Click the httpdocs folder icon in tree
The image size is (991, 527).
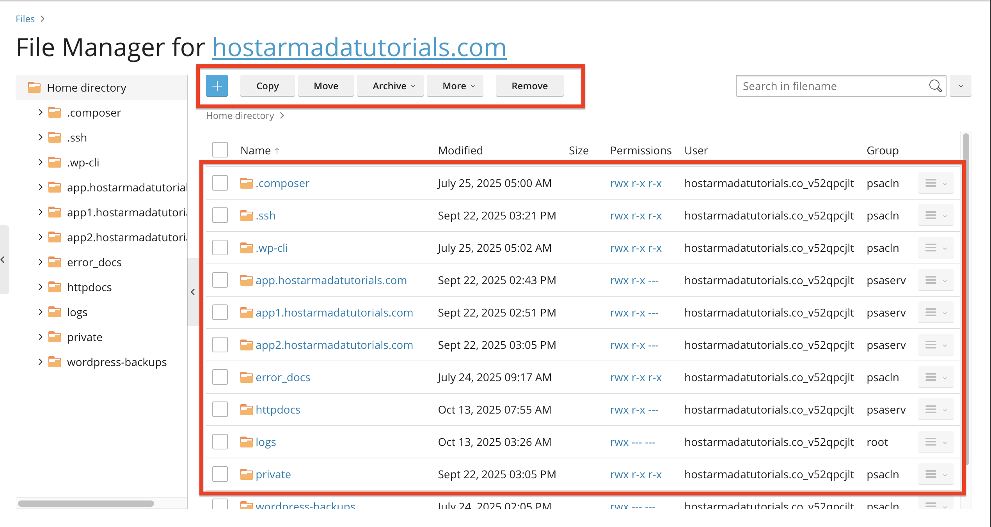click(x=55, y=287)
